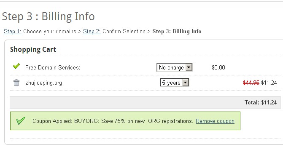283x152 pixels.
Task: Click the Shopping Cart heading
Action: pyautogui.click(x=33, y=50)
